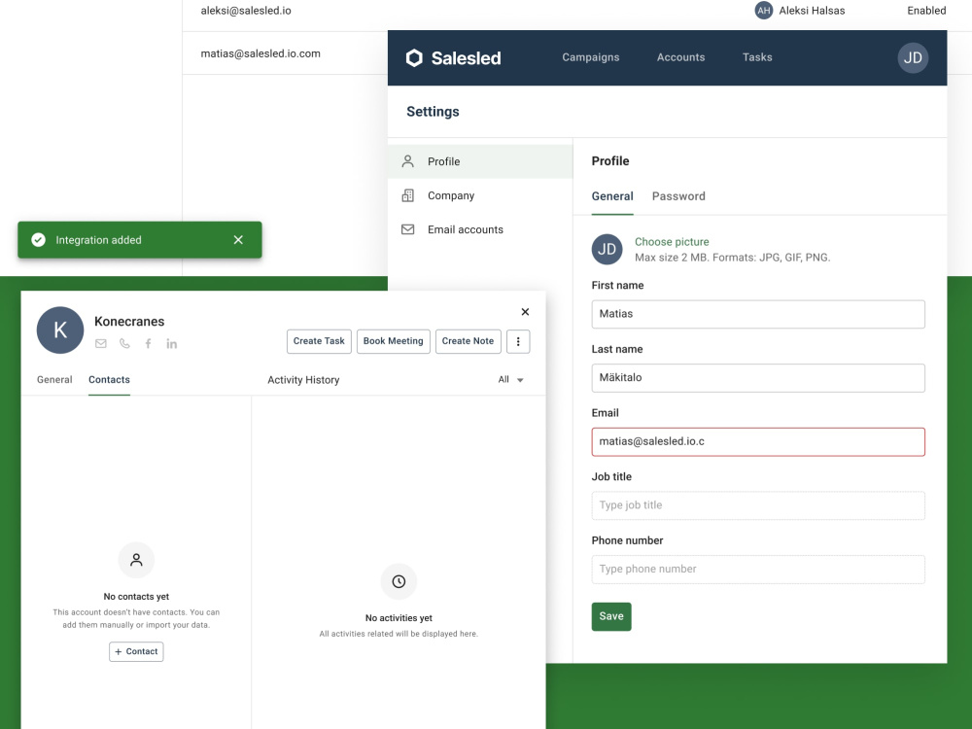Click the Company building icon in sidebar
Image resolution: width=972 pixels, height=729 pixels.
click(408, 195)
